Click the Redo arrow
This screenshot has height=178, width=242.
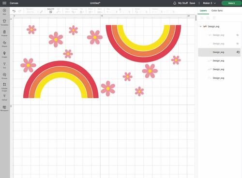pos(20,11)
